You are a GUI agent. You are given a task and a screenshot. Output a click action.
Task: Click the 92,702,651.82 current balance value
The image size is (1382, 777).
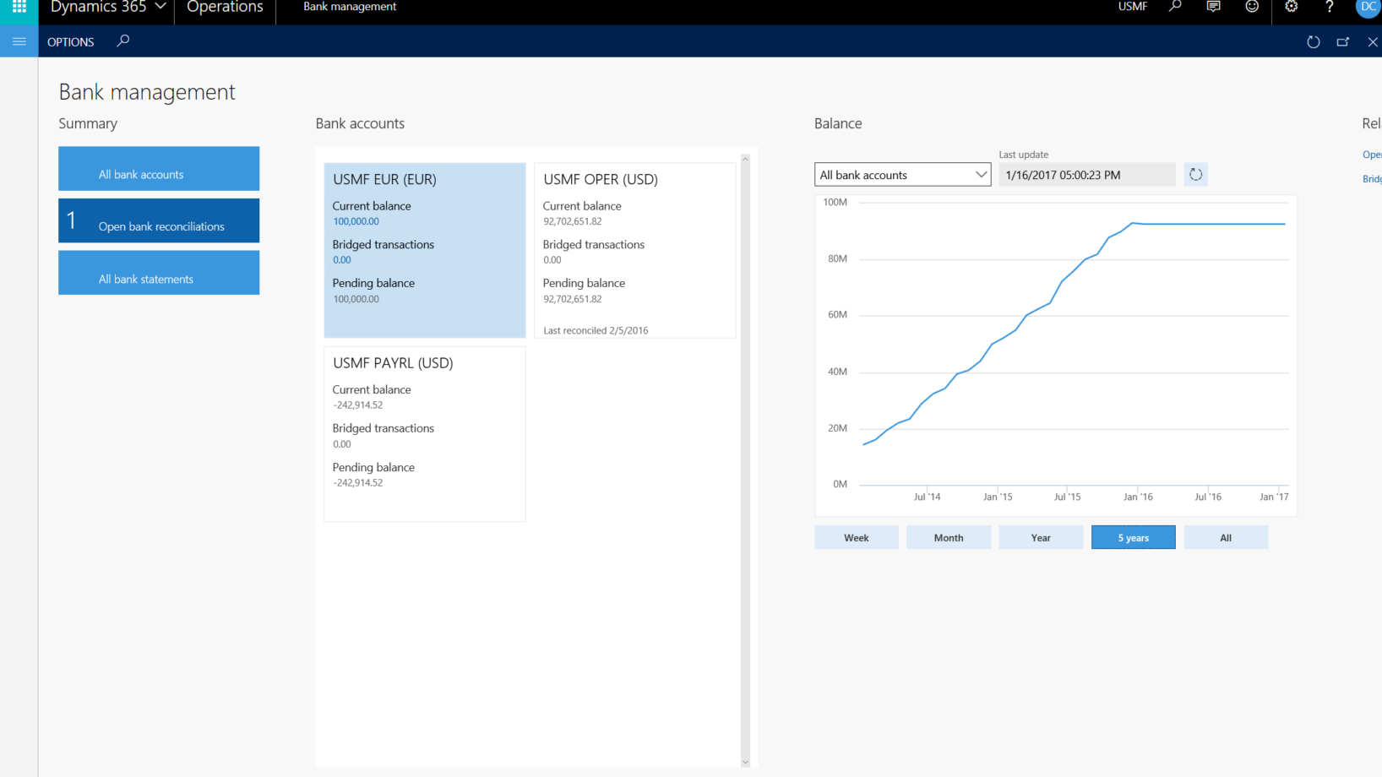(572, 221)
